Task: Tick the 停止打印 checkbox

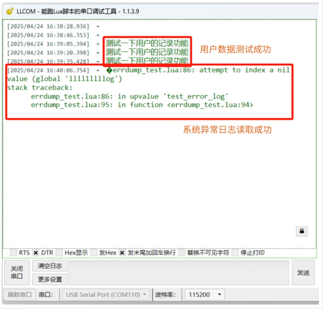Action: tap(235, 253)
